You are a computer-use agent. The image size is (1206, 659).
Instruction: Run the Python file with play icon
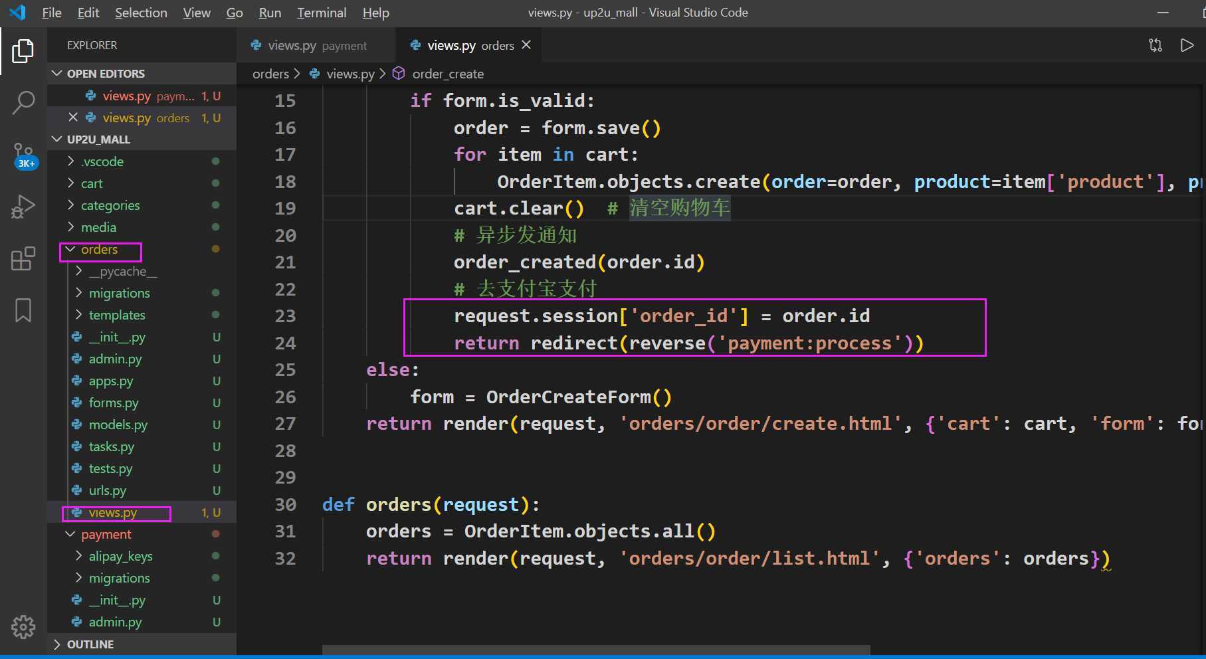(1187, 45)
